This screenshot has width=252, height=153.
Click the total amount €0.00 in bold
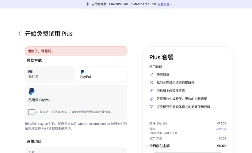click(x=222, y=146)
